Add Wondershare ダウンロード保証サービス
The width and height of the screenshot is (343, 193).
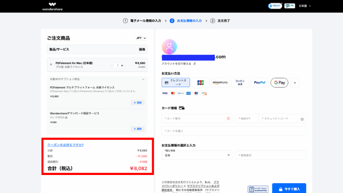click(138, 129)
